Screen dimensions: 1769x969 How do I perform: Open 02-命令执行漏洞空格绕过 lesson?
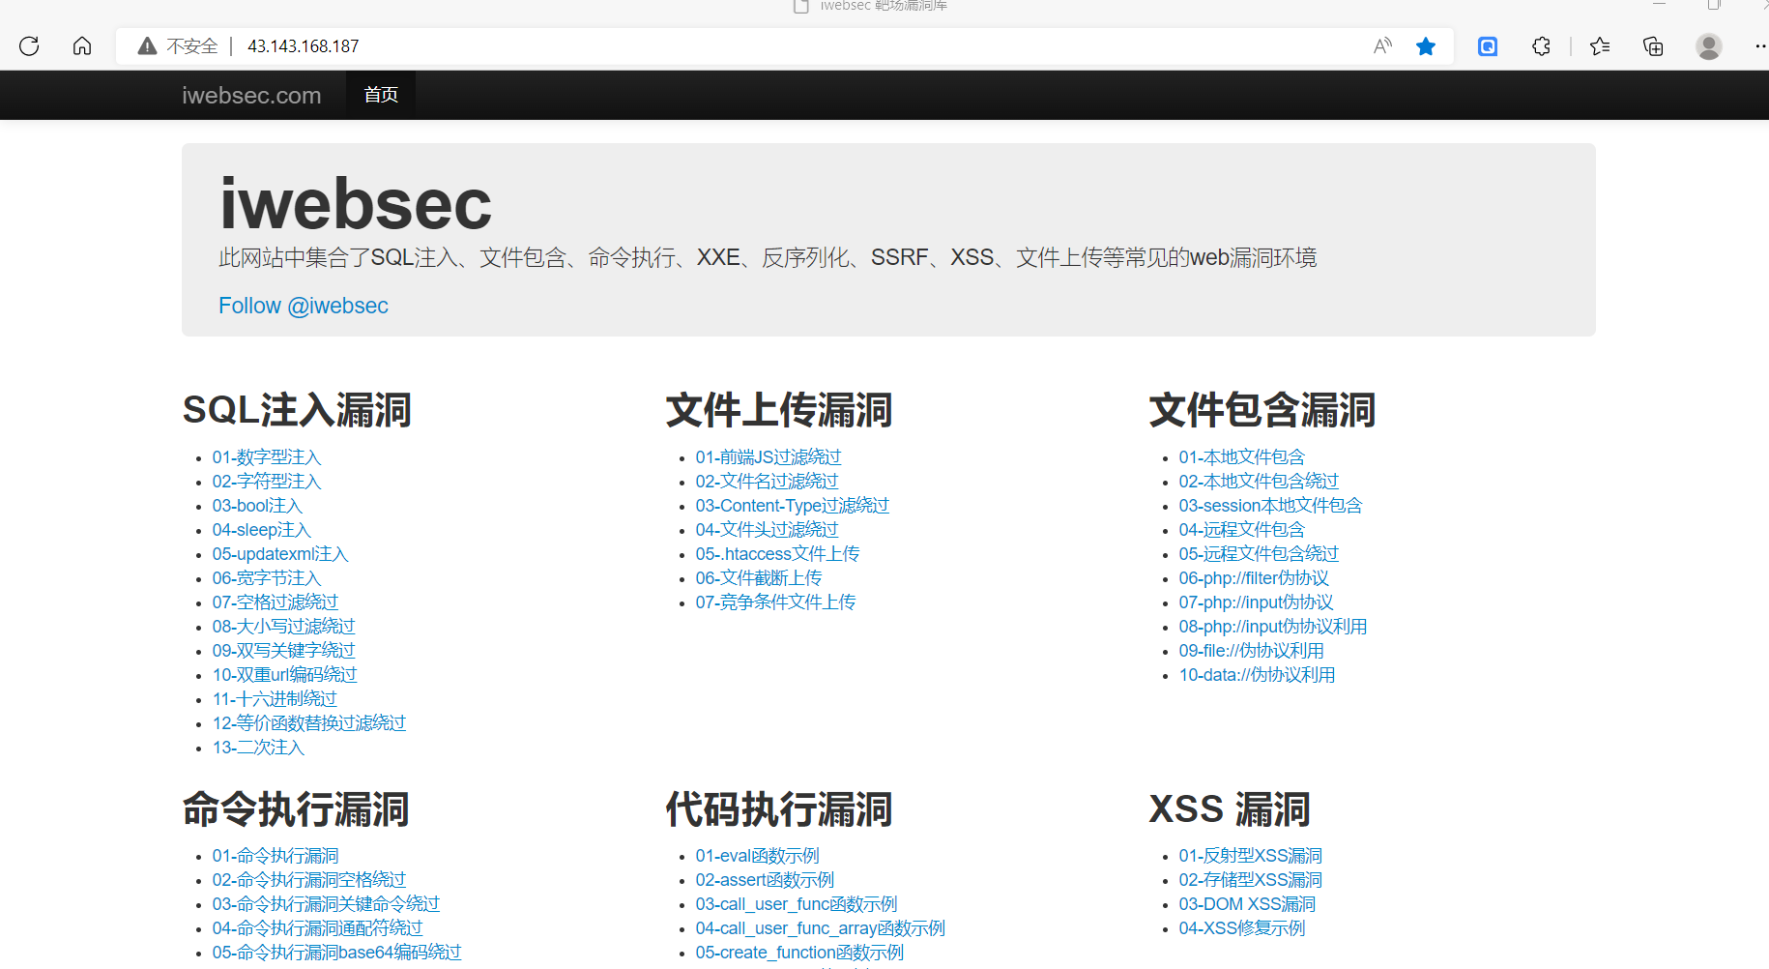[309, 880]
